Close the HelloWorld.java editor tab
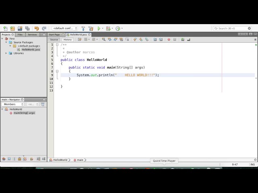258x193 pixels. (89, 35)
